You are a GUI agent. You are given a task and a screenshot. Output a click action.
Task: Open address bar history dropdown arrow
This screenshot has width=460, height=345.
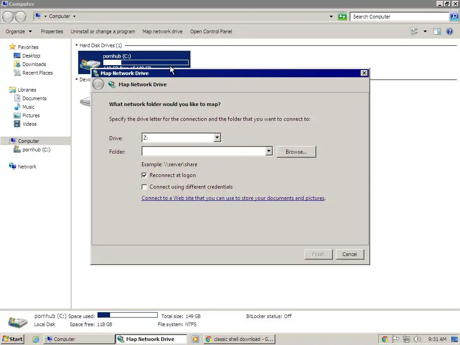click(x=331, y=17)
